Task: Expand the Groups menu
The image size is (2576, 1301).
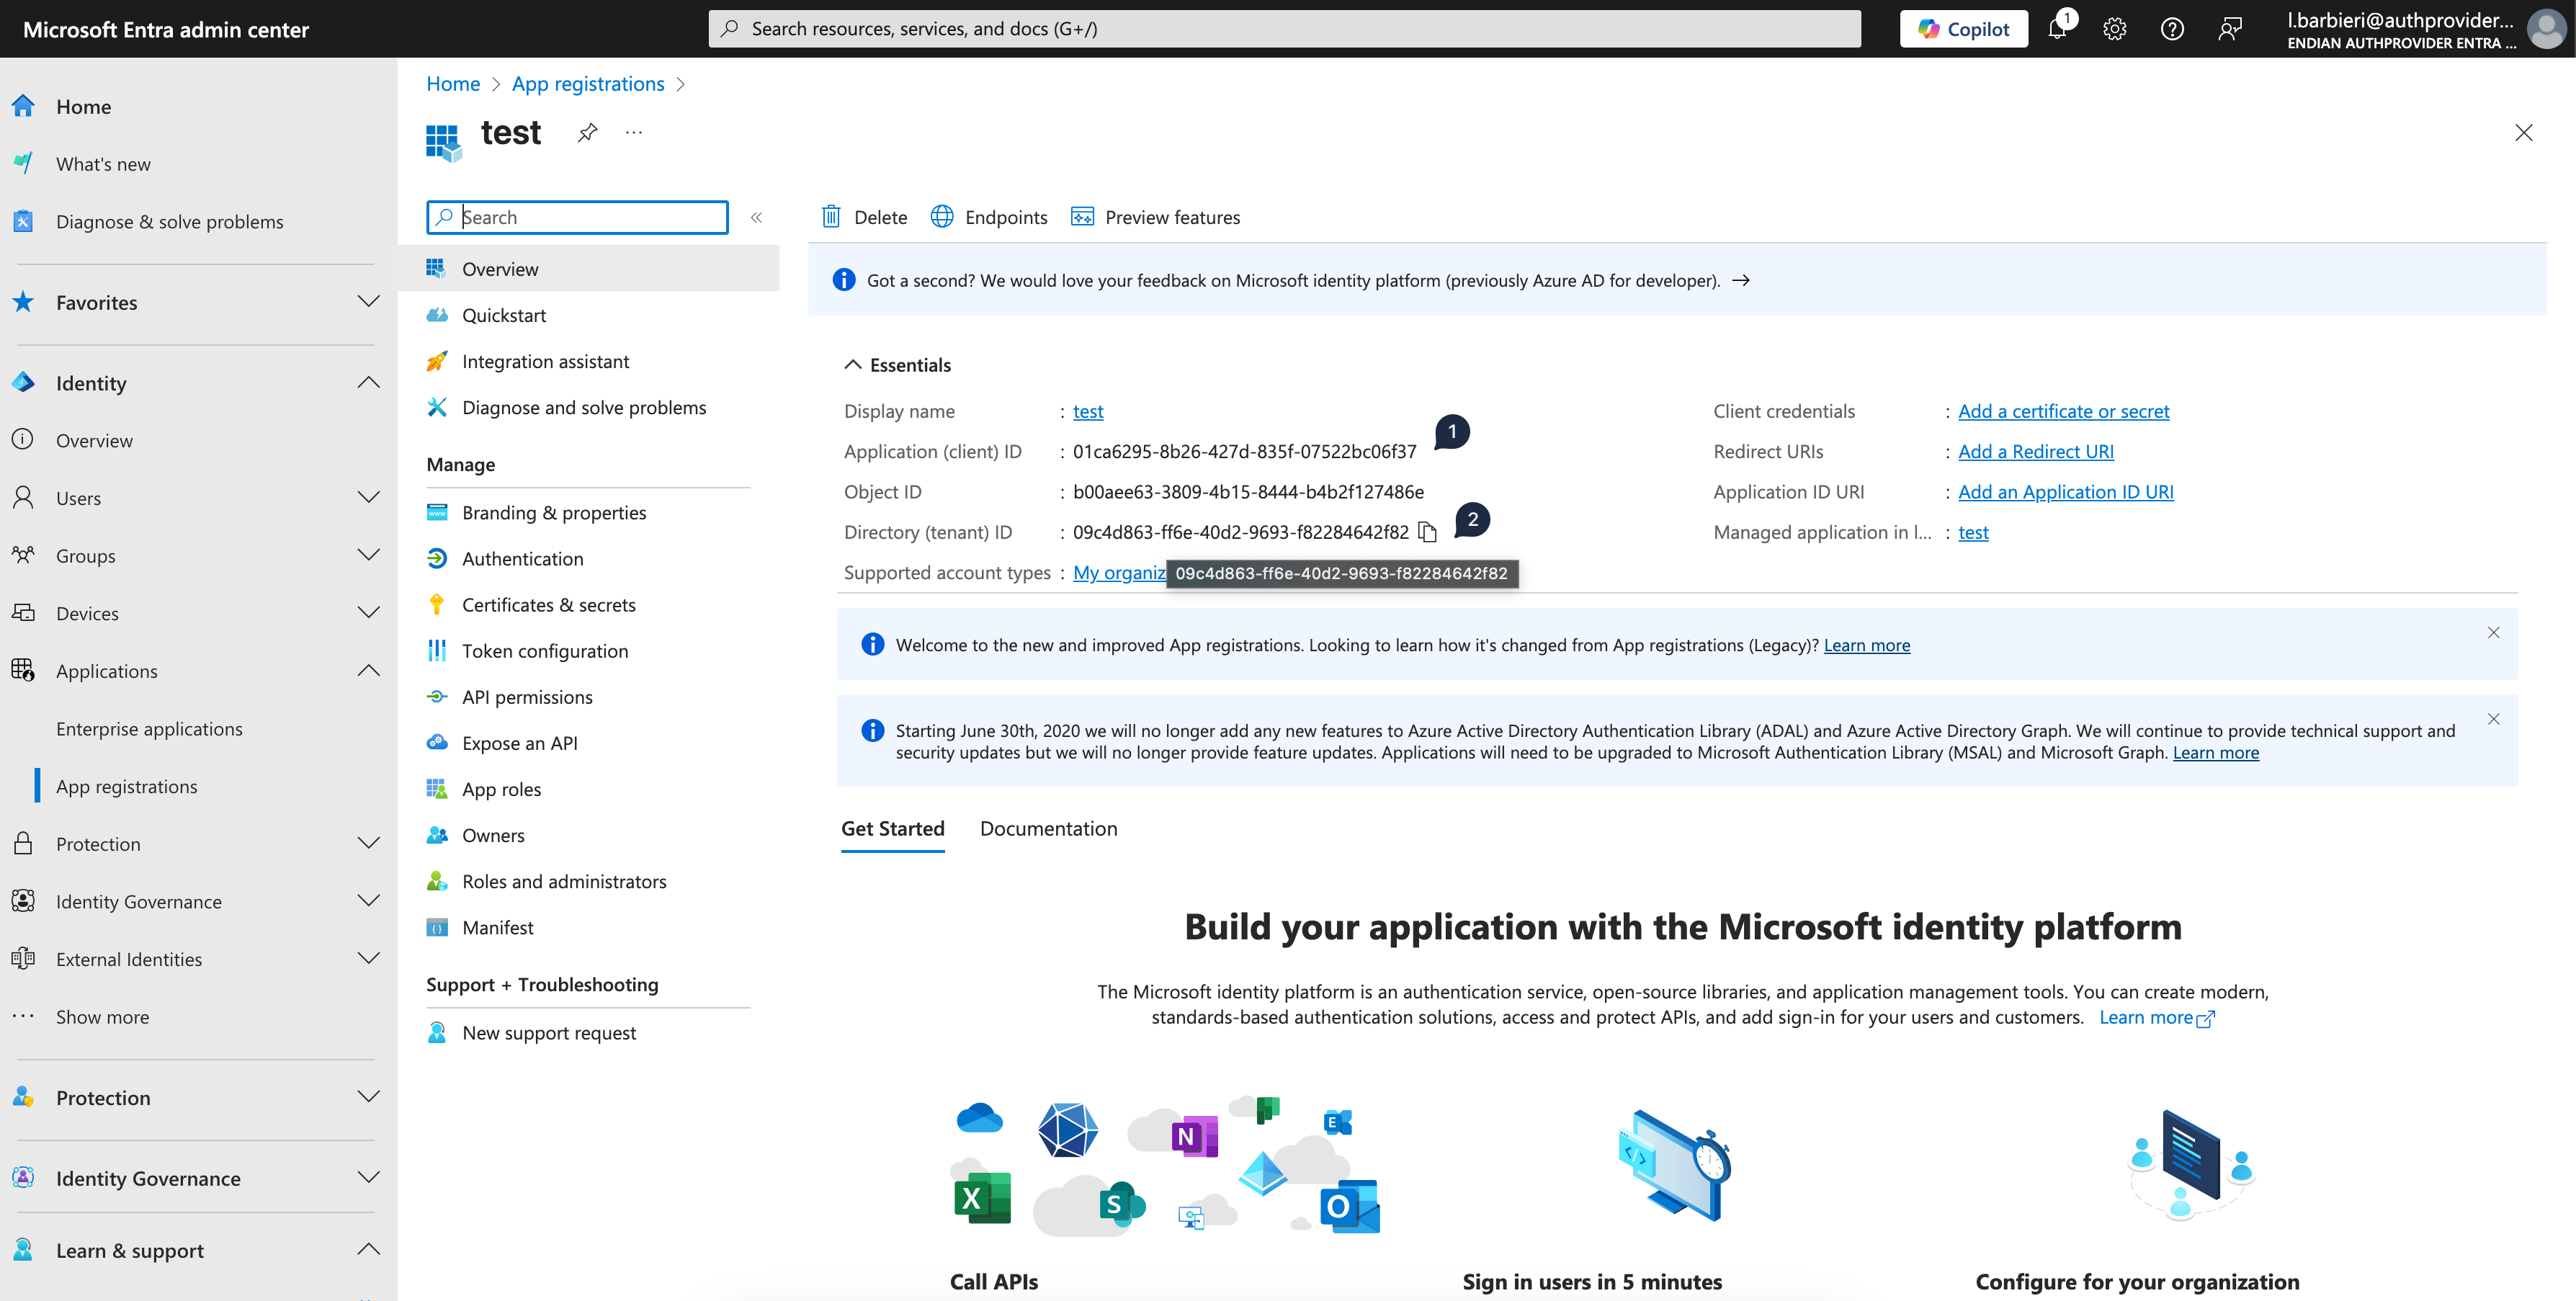Action: tap(369, 556)
